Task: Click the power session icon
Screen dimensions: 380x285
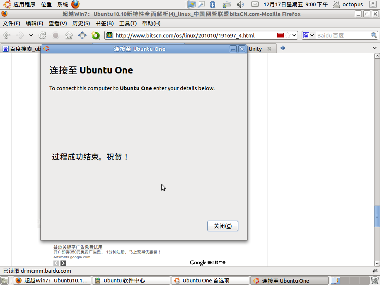Action: [373, 4]
